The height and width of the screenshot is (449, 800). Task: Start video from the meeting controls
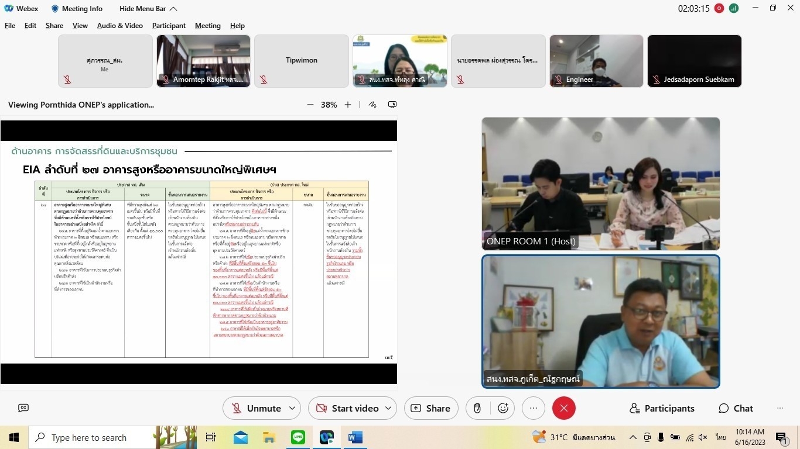point(347,408)
